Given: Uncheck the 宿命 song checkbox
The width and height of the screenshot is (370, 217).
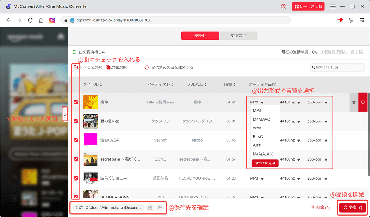Looking at the screenshot, I should point(75,102).
